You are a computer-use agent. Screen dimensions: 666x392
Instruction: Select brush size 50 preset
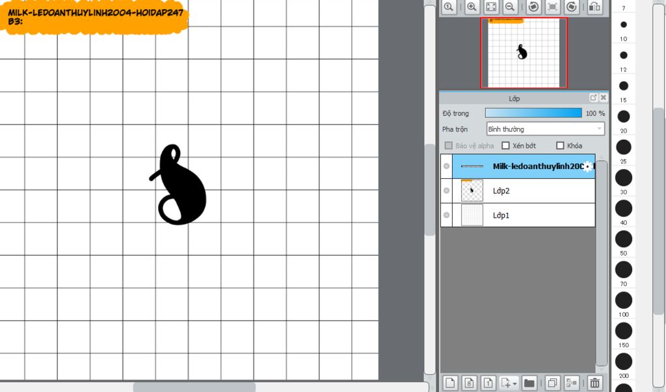click(x=624, y=239)
